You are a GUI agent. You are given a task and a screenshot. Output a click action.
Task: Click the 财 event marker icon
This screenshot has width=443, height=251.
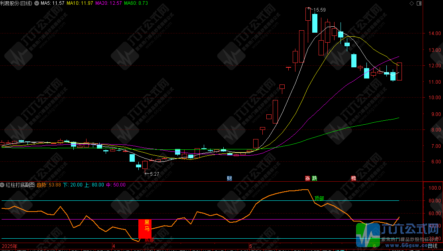pyautogui.click(x=229, y=178)
